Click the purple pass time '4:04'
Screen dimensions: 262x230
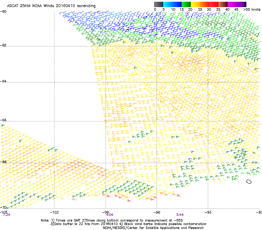[110, 215]
